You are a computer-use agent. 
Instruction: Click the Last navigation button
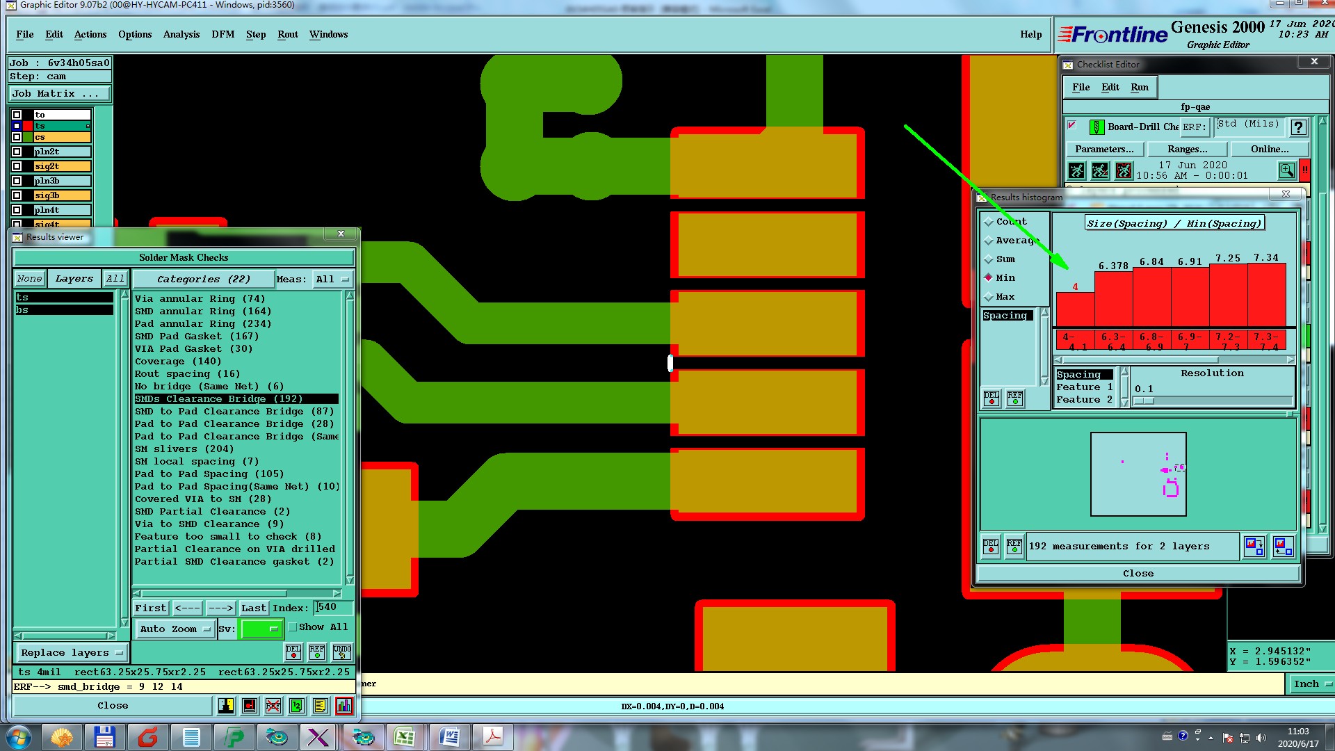click(x=253, y=608)
